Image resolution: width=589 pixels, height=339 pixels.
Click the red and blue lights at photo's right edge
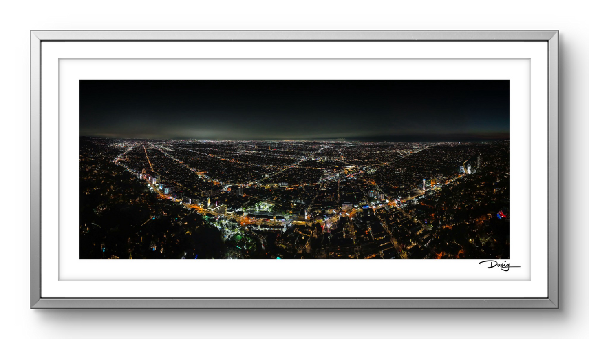pyautogui.click(x=502, y=214)
